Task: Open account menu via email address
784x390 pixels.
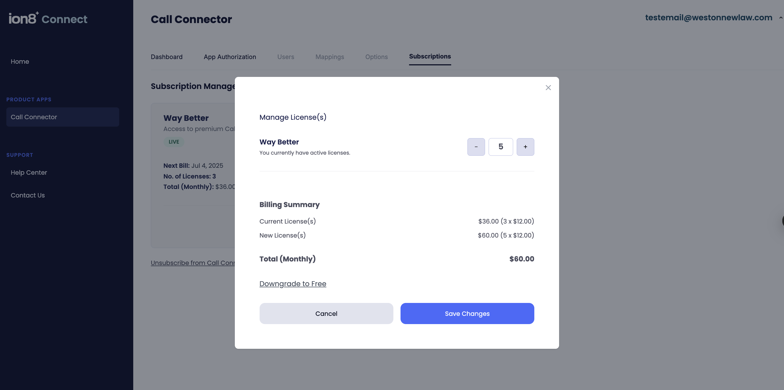Action: pos(709,18)
